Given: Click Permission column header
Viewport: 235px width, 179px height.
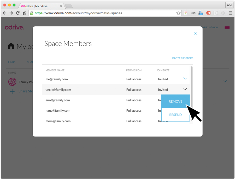Looking at the screenshot, I should pyautogui.click(x=134, y=70).
